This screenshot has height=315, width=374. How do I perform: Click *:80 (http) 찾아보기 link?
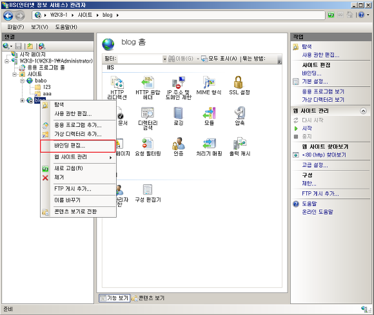[x=324, y=155]
